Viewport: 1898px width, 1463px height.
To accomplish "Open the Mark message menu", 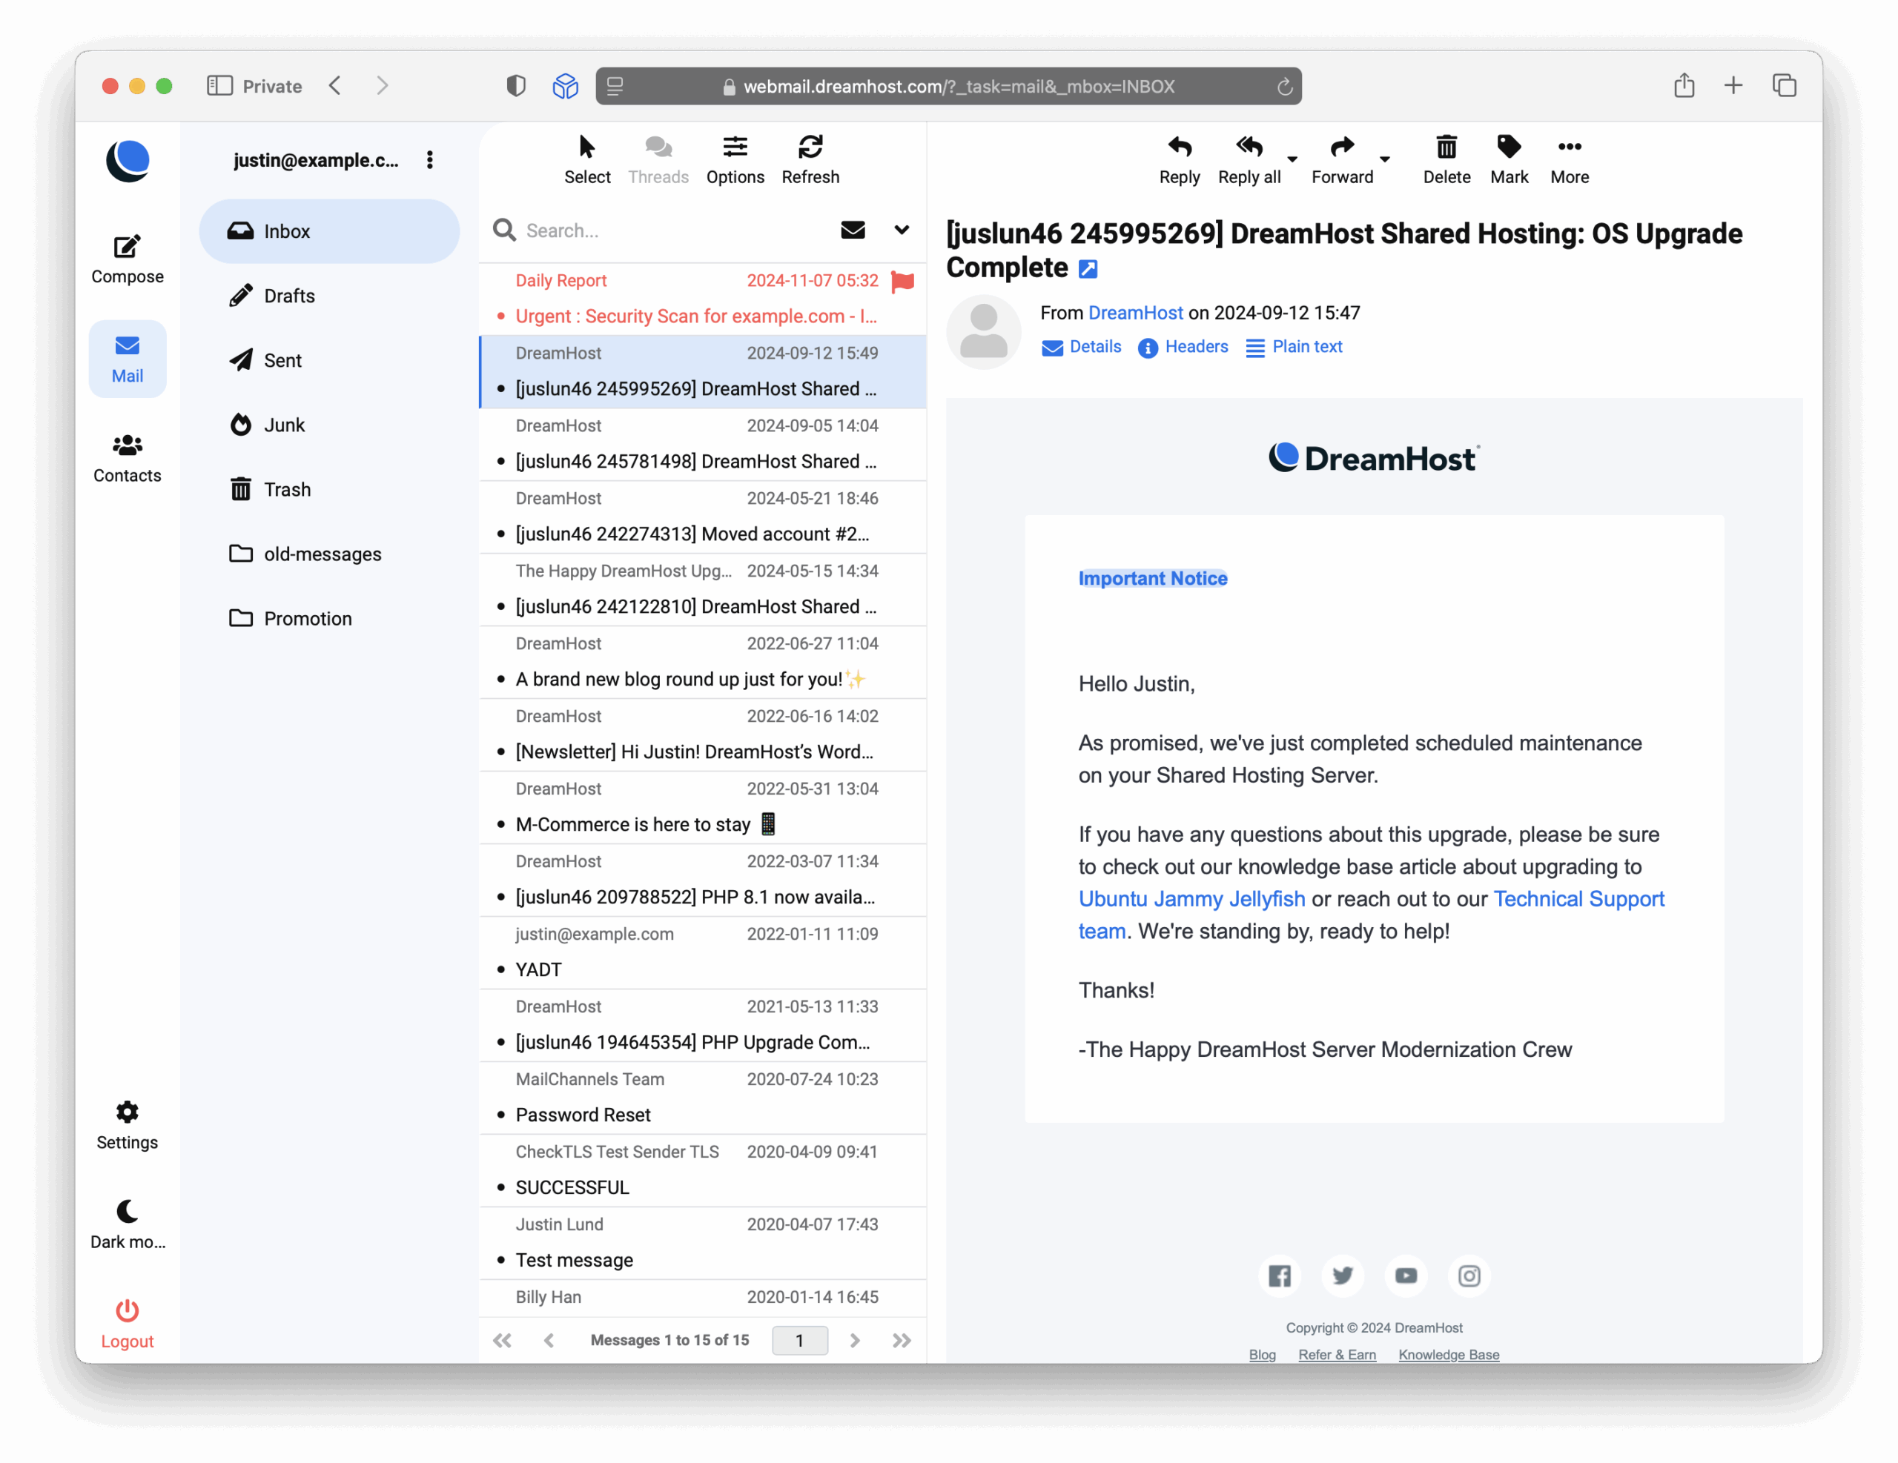I will [1510, 159].
